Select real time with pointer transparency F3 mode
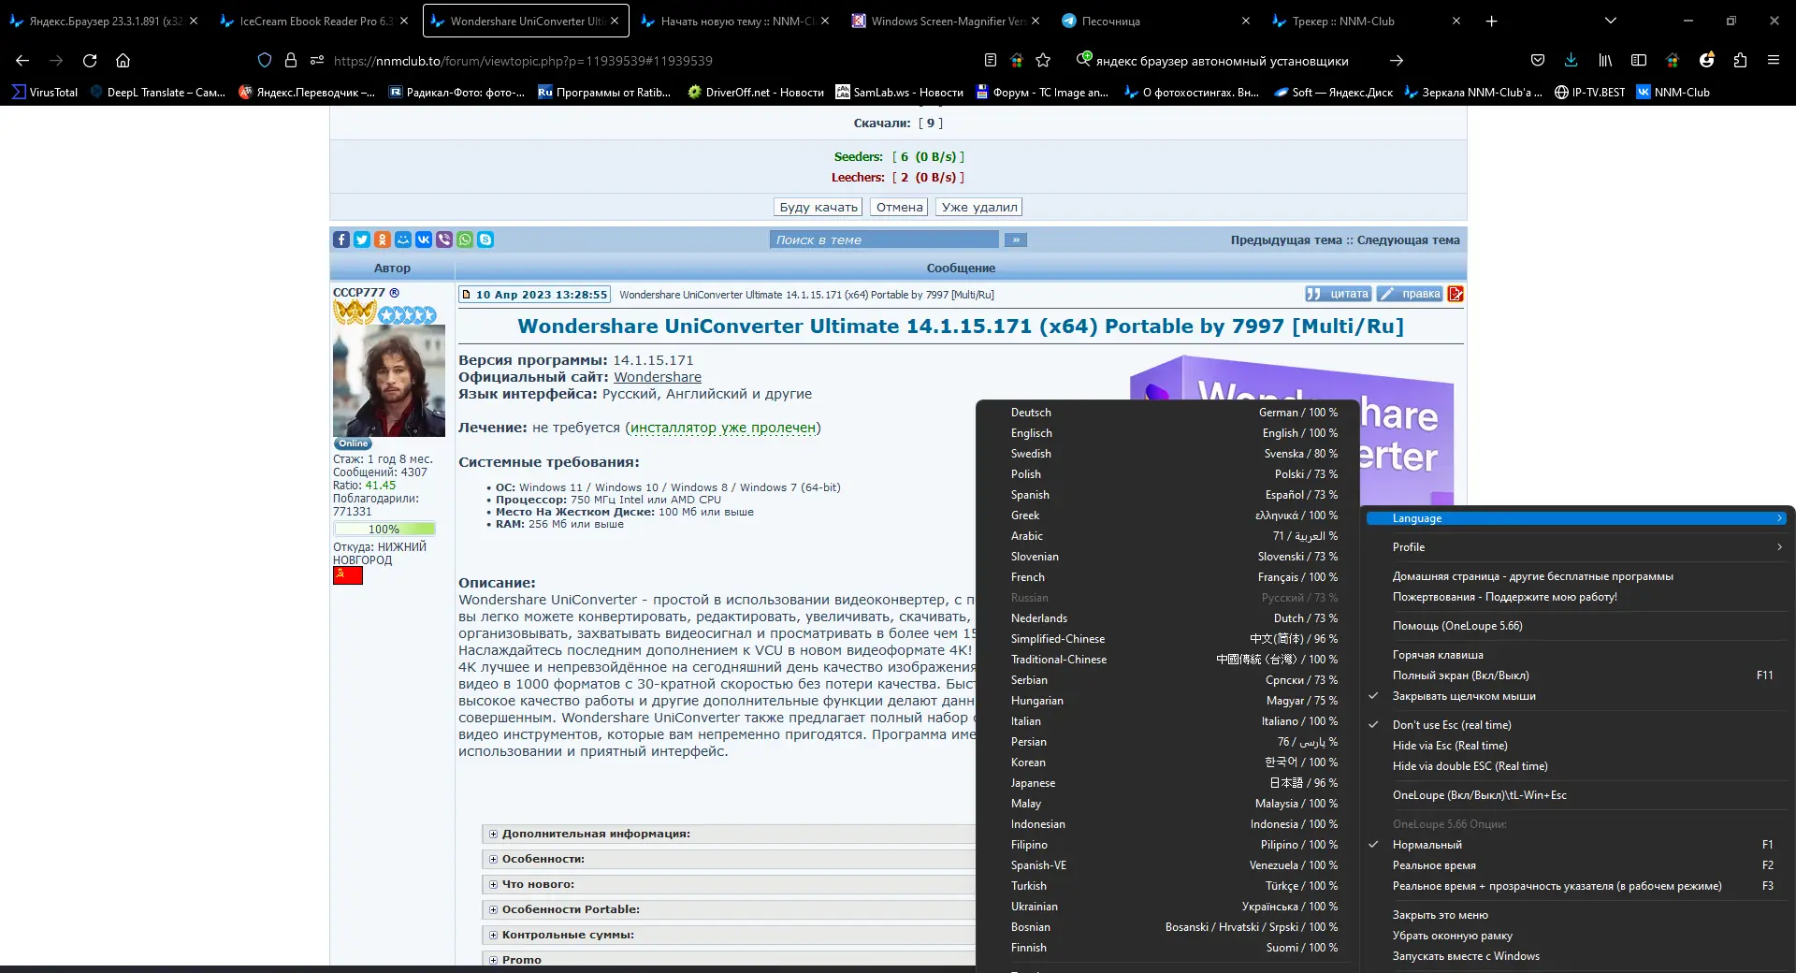 [1574, 886]
